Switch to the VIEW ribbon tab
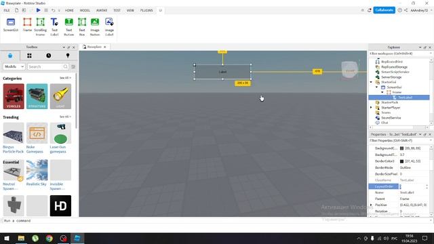The width and height of the screenshot is (434, 244). (x=130, y=10)
